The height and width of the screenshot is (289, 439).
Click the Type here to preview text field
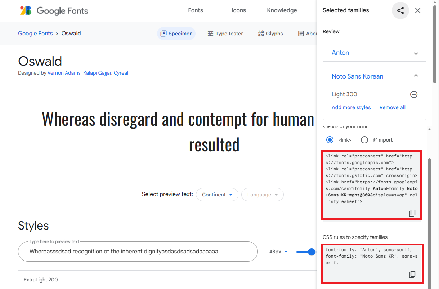coord(138,252)
